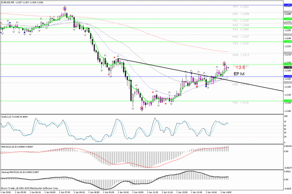Click the '1 Jun 2010' time axis label

pos(6,192)
